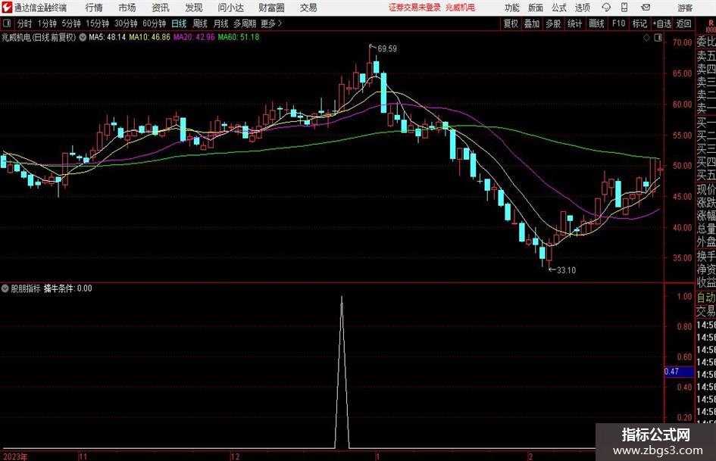Open the mobile phone icon in title bar
716x461 pixels.
(x=624, y=8)
